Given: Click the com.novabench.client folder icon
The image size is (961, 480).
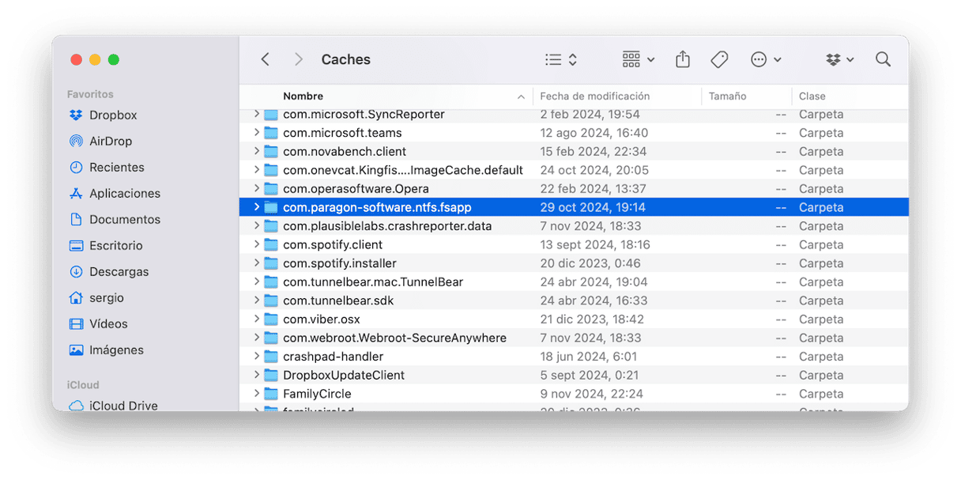Looking at the screenshot, I should [x=271, y=151].
